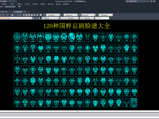Image resolution: width=159 pixels, height=119 pixels.
Task: Expand the CAD 经典 workspace dropdown
Action: [15, 1]
